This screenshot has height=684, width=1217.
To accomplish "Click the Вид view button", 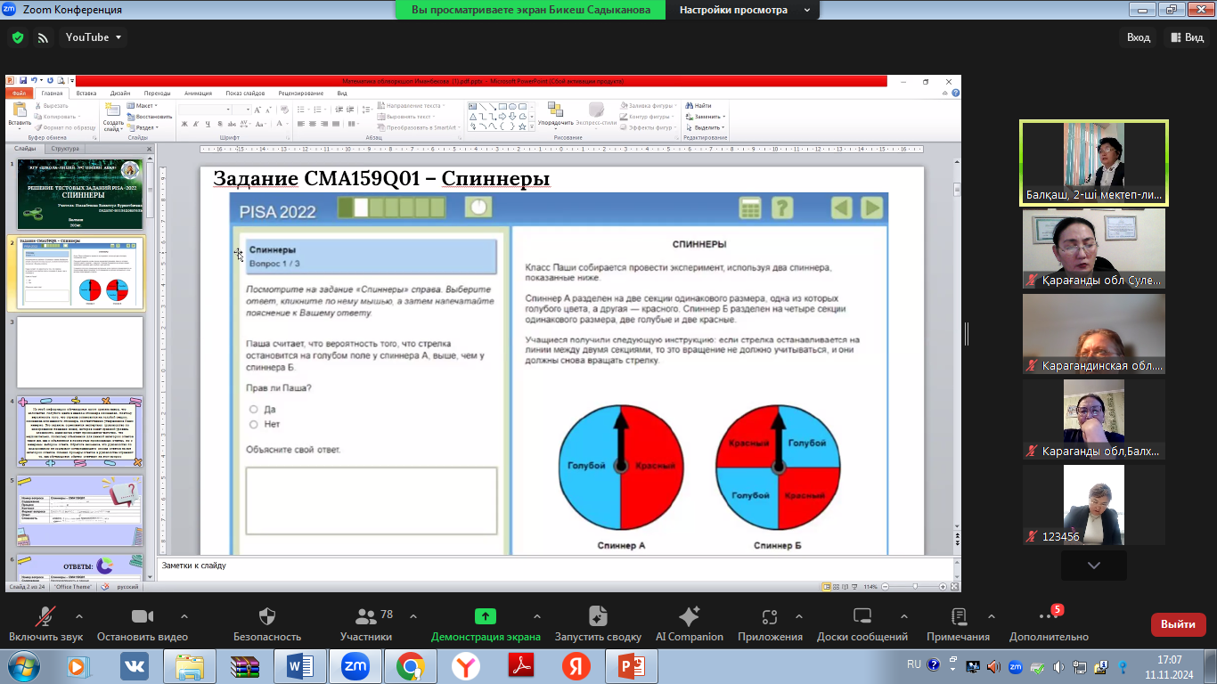I will pyautogui.click(x=1185, y=37).
